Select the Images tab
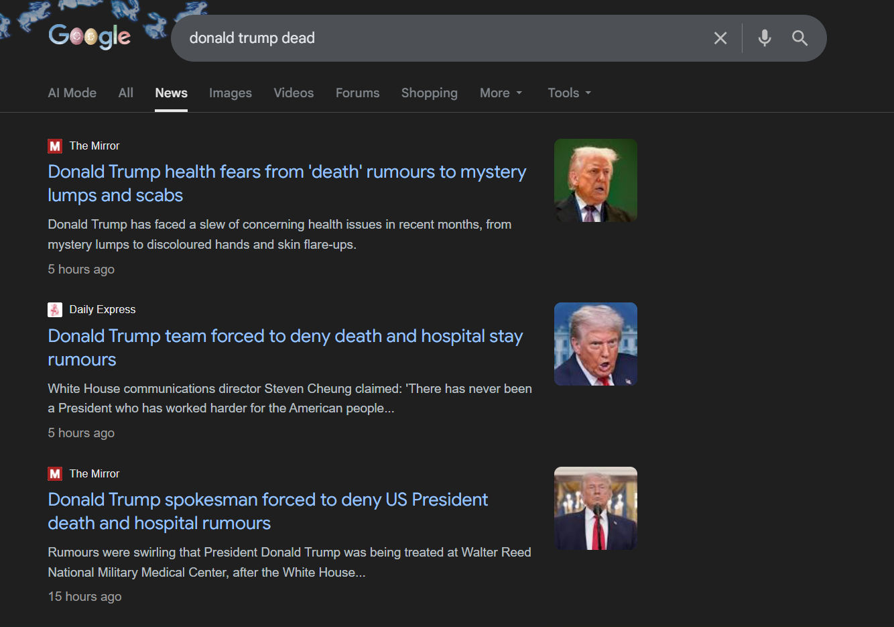The image size is (894, 627). click(x=230, y=93)
